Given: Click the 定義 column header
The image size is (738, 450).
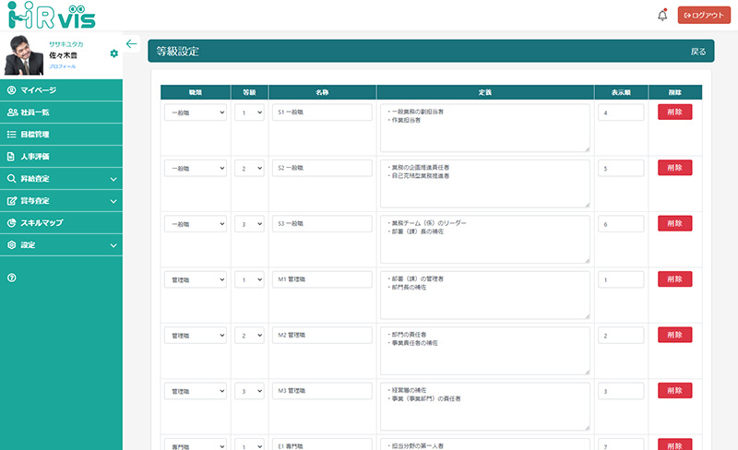Looking at the screenshot, I should 485,92.
